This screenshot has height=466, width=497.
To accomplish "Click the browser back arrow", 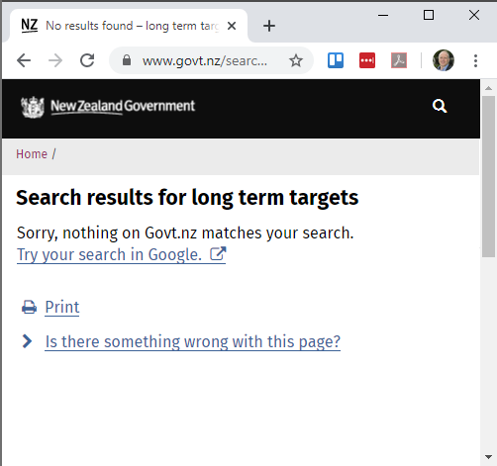I will pyautogui.click(x=24, y=60).
